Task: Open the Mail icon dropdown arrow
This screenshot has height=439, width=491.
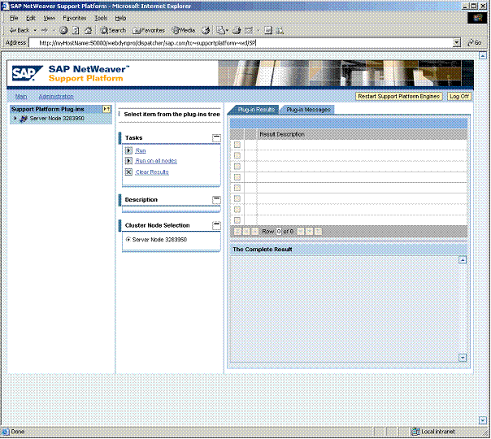Action: click(227, 30)
